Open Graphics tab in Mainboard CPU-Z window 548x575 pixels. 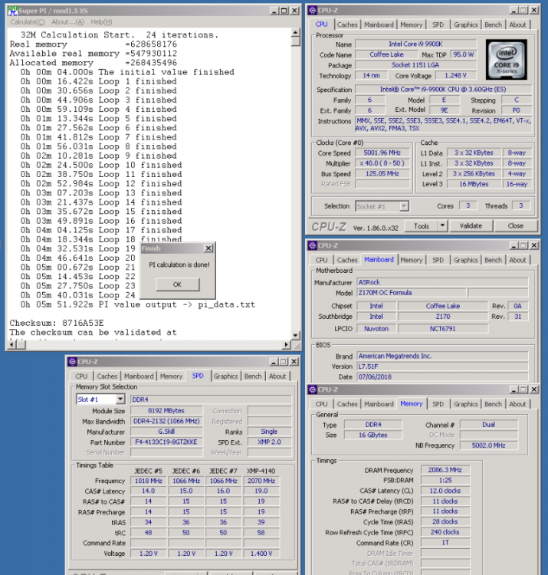(465, 260)
